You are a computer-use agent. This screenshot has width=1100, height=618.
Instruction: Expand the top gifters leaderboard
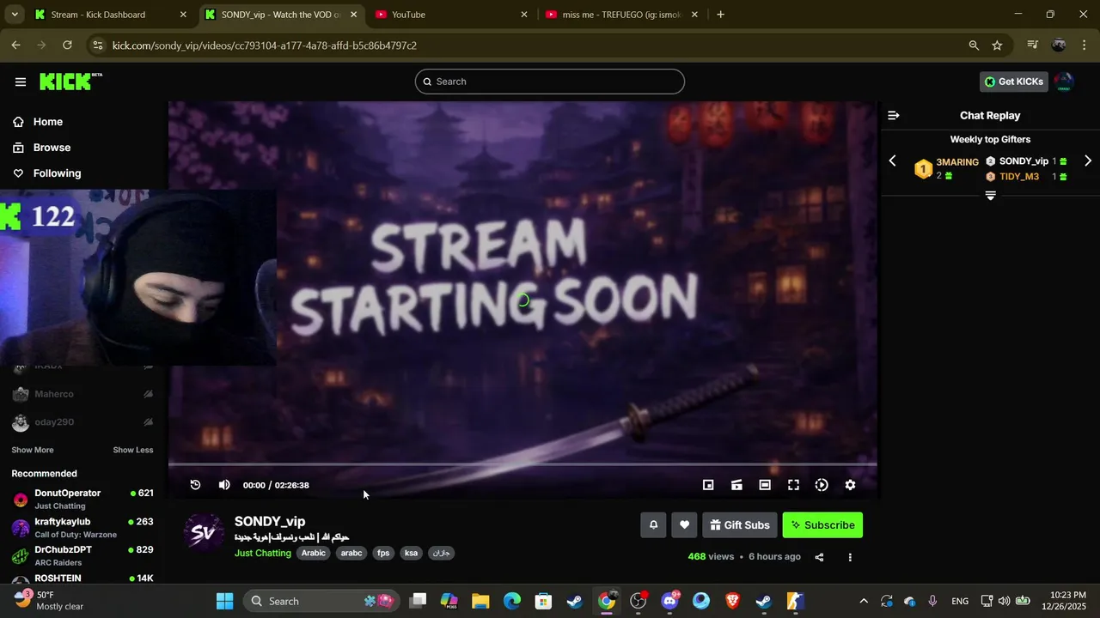tap(990, 196)
